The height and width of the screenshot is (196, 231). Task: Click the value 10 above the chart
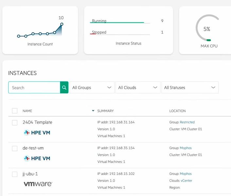(61, 18)
